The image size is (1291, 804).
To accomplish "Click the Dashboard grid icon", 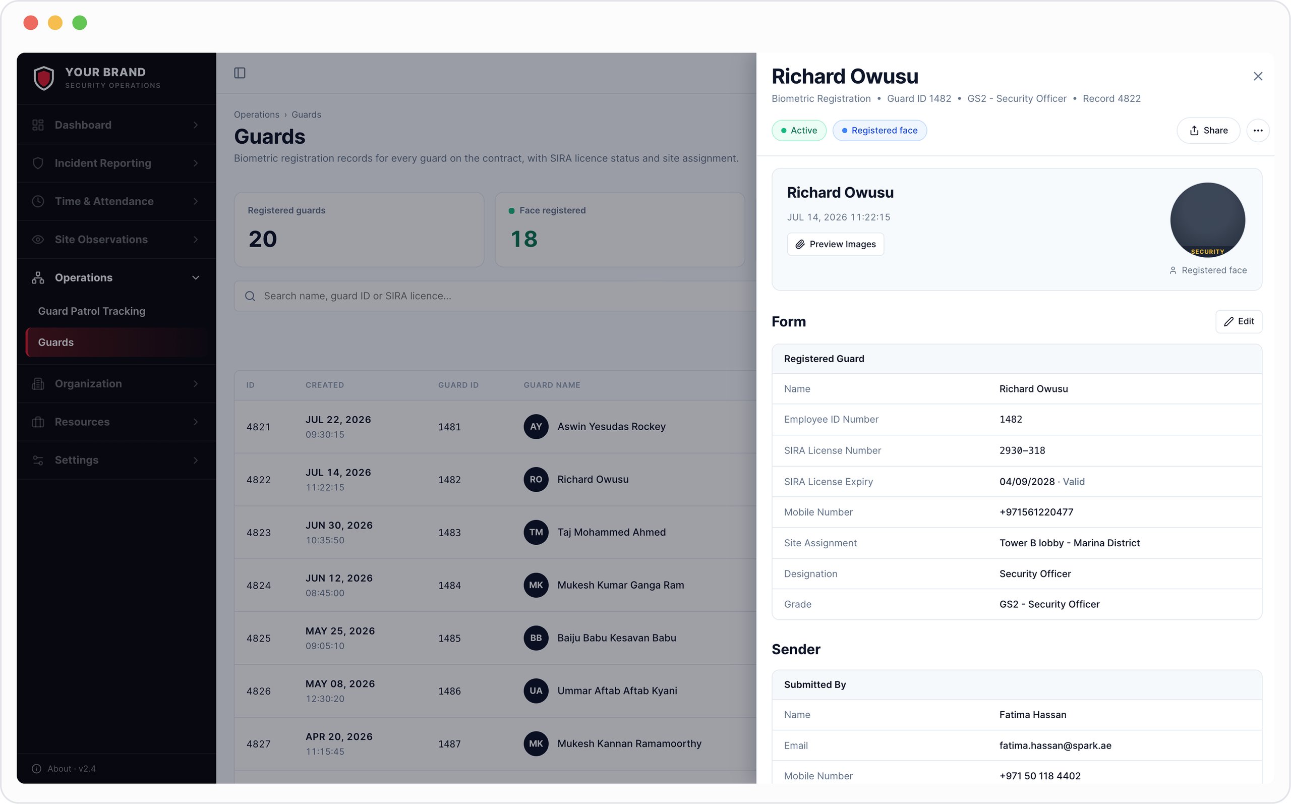I will click(x=38, y=125).
